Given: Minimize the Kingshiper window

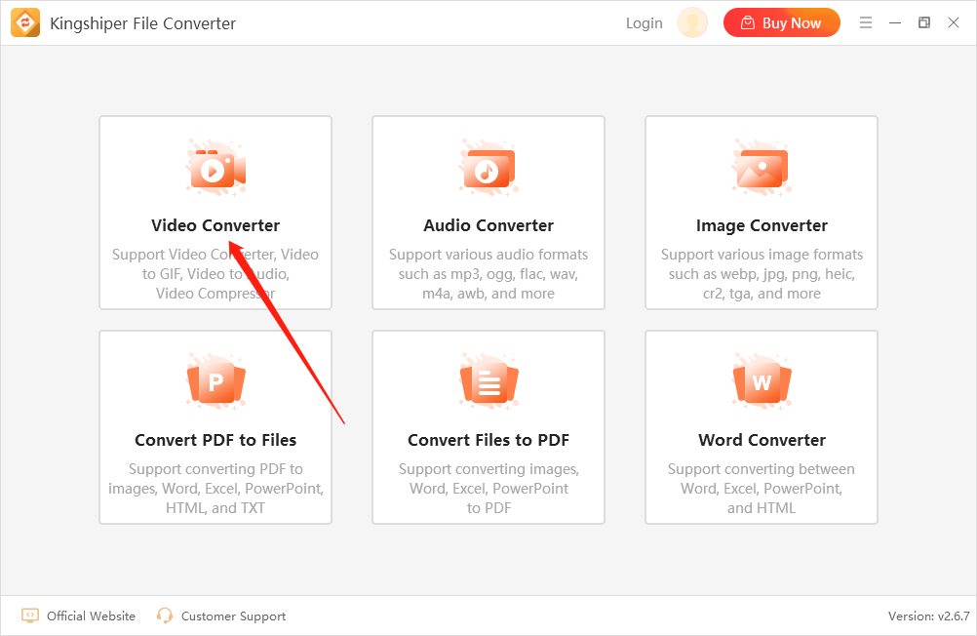Looking at the screenshot, I should click(895, 23).
